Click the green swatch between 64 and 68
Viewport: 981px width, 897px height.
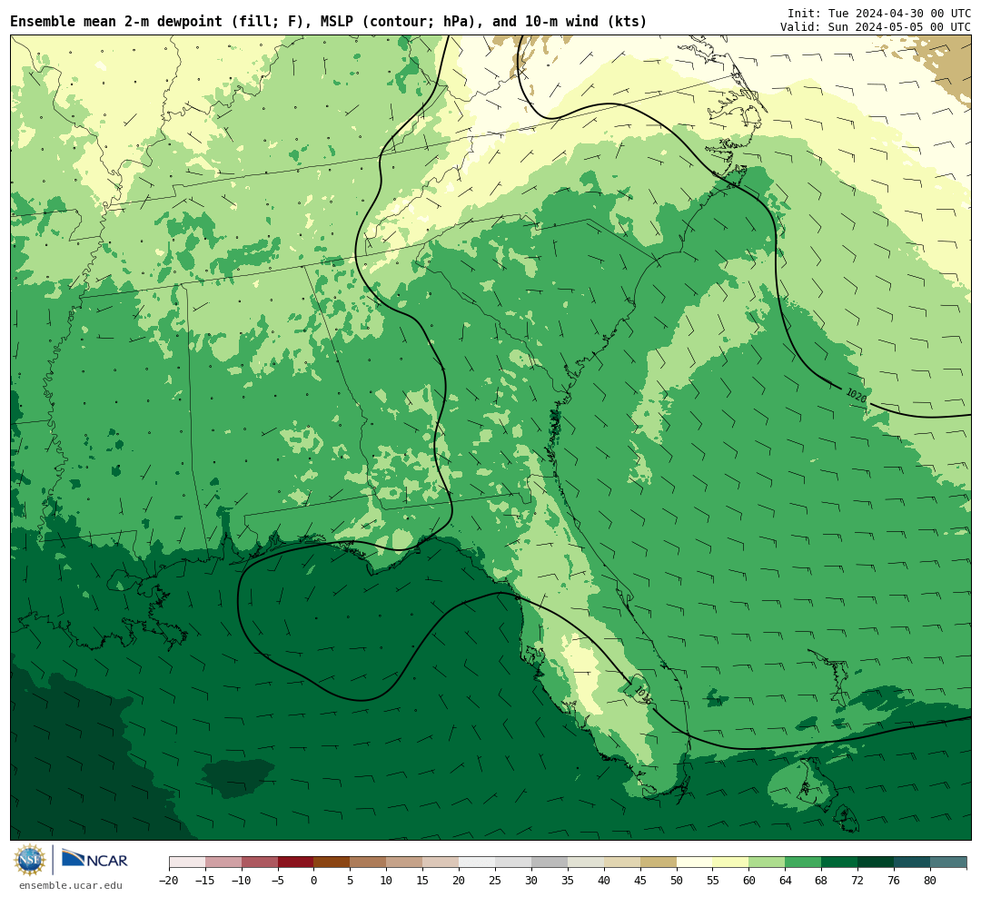click(x=804, y=862)
